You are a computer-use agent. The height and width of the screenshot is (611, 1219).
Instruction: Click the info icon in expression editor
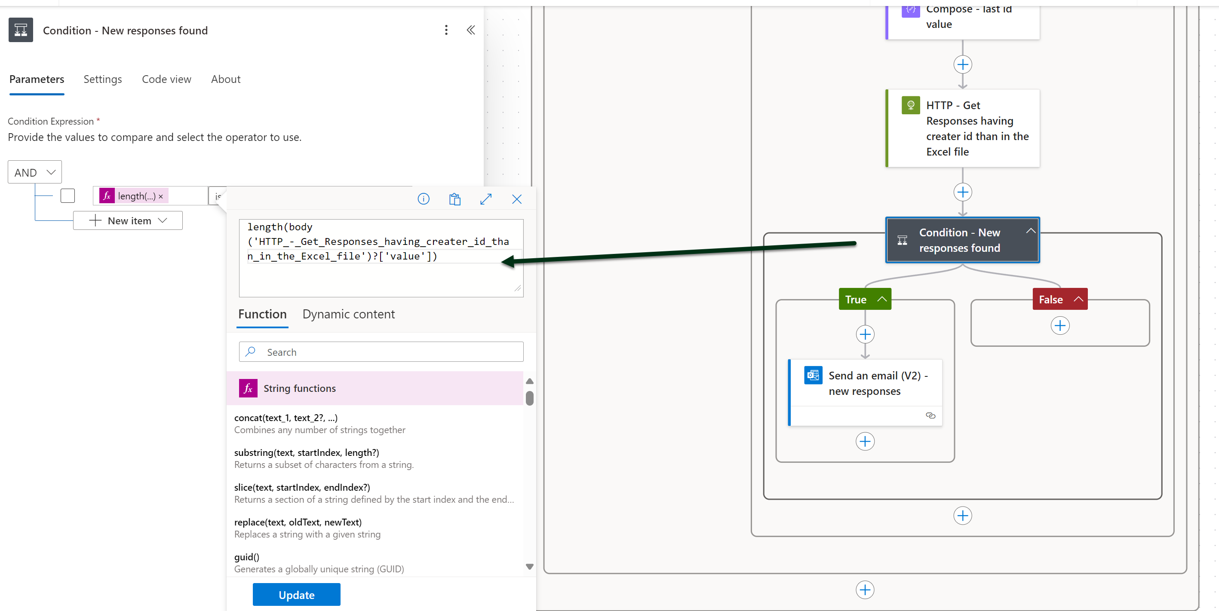point(424,199)
